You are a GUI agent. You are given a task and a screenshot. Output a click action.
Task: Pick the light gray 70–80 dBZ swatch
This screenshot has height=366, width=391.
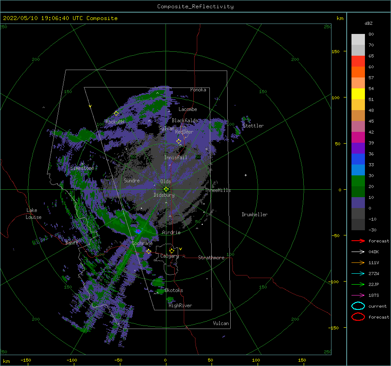(x=358, y=40)
